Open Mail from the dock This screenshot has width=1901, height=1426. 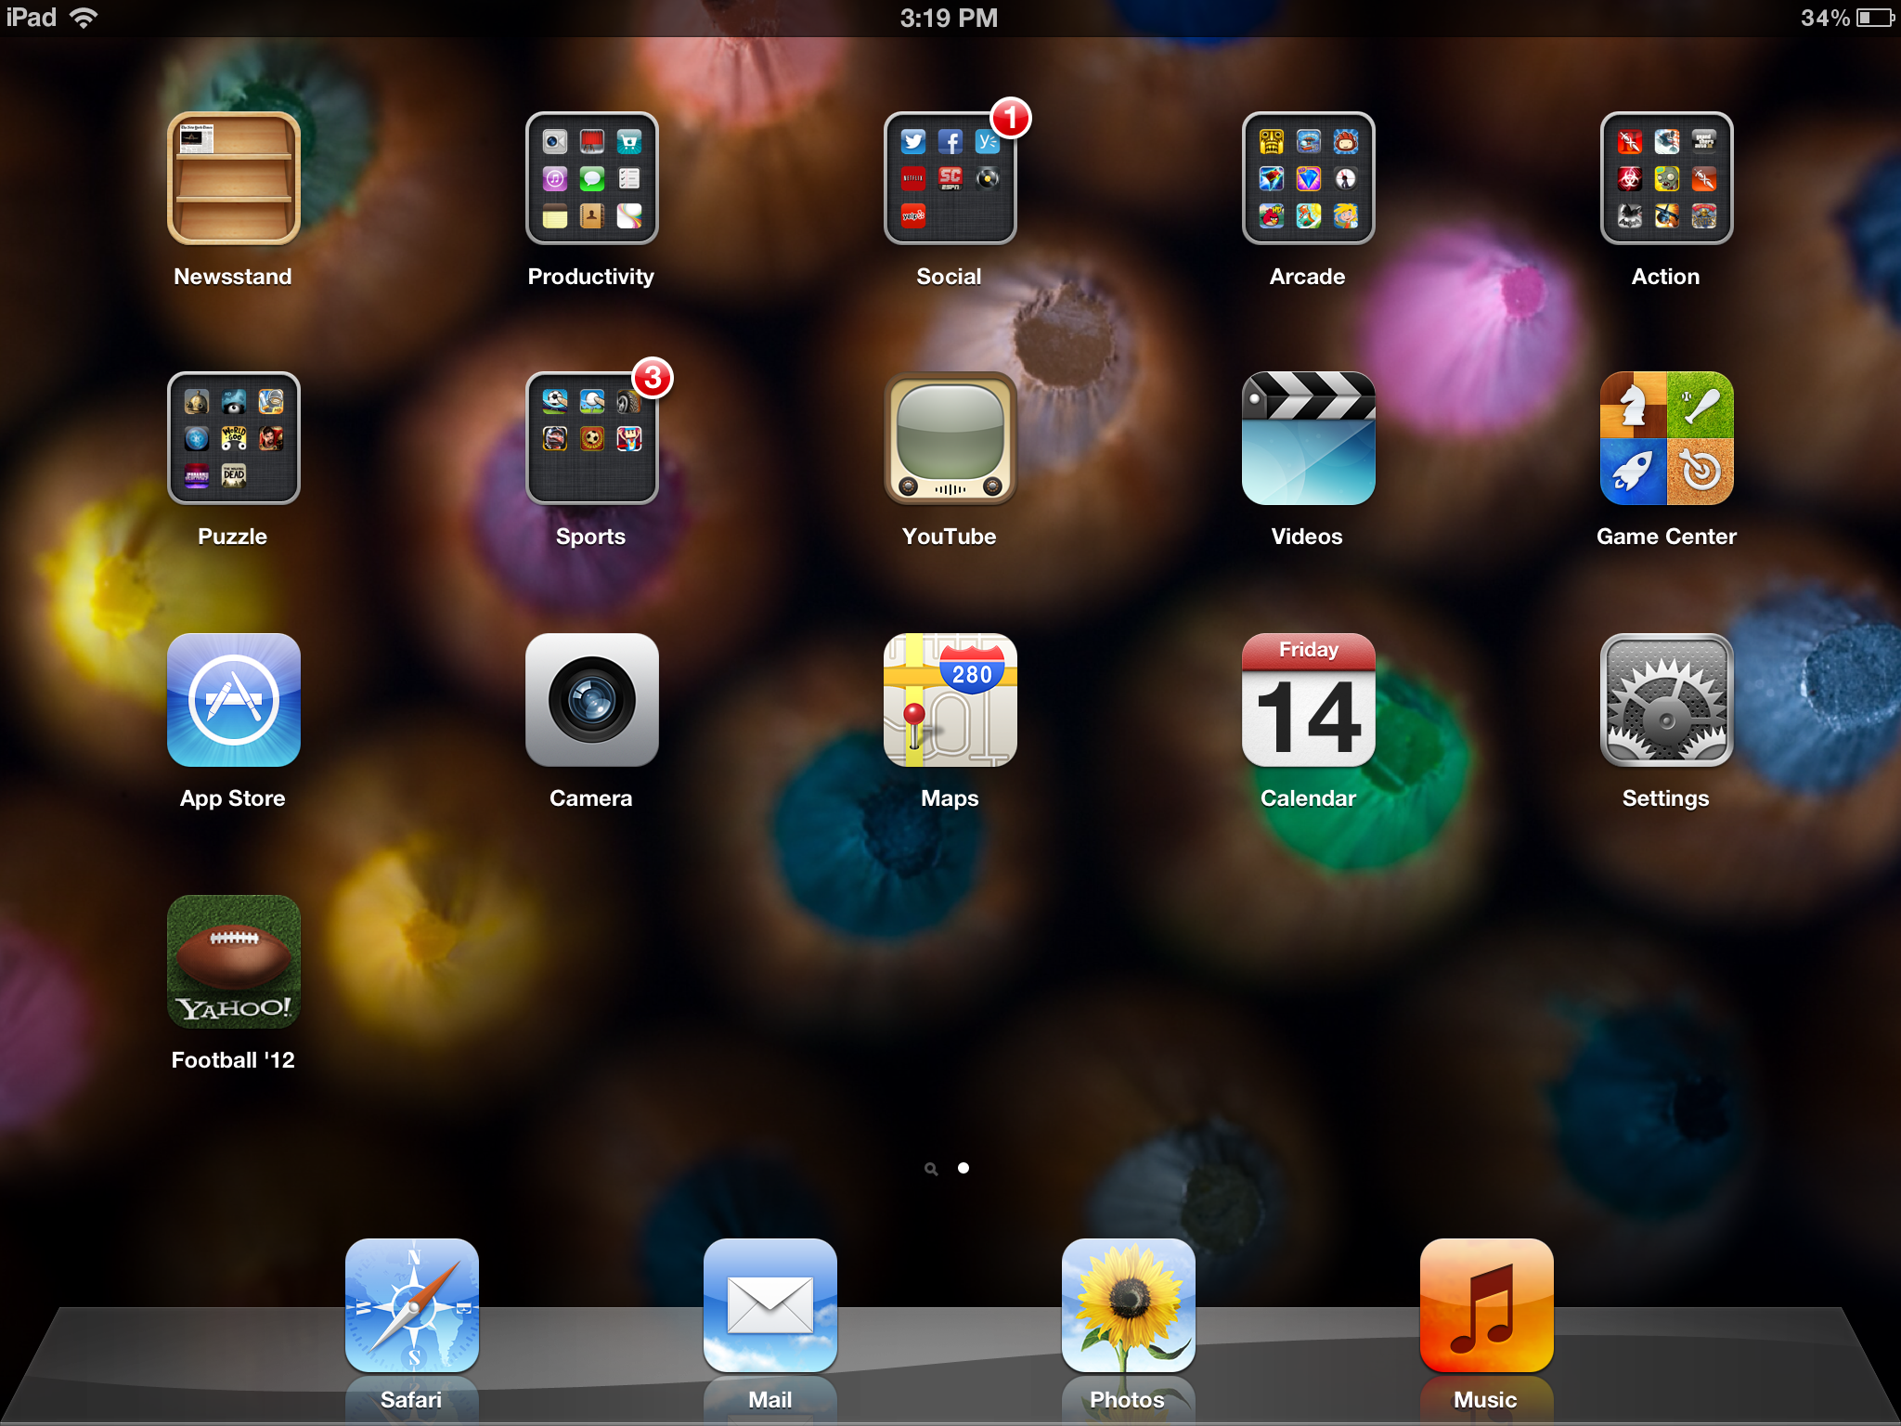(770, 1305)
